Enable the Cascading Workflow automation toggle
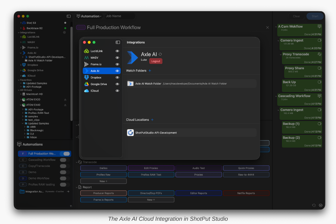Image resolution: width=336 pixels, height=224 pixels. (63, 160)
